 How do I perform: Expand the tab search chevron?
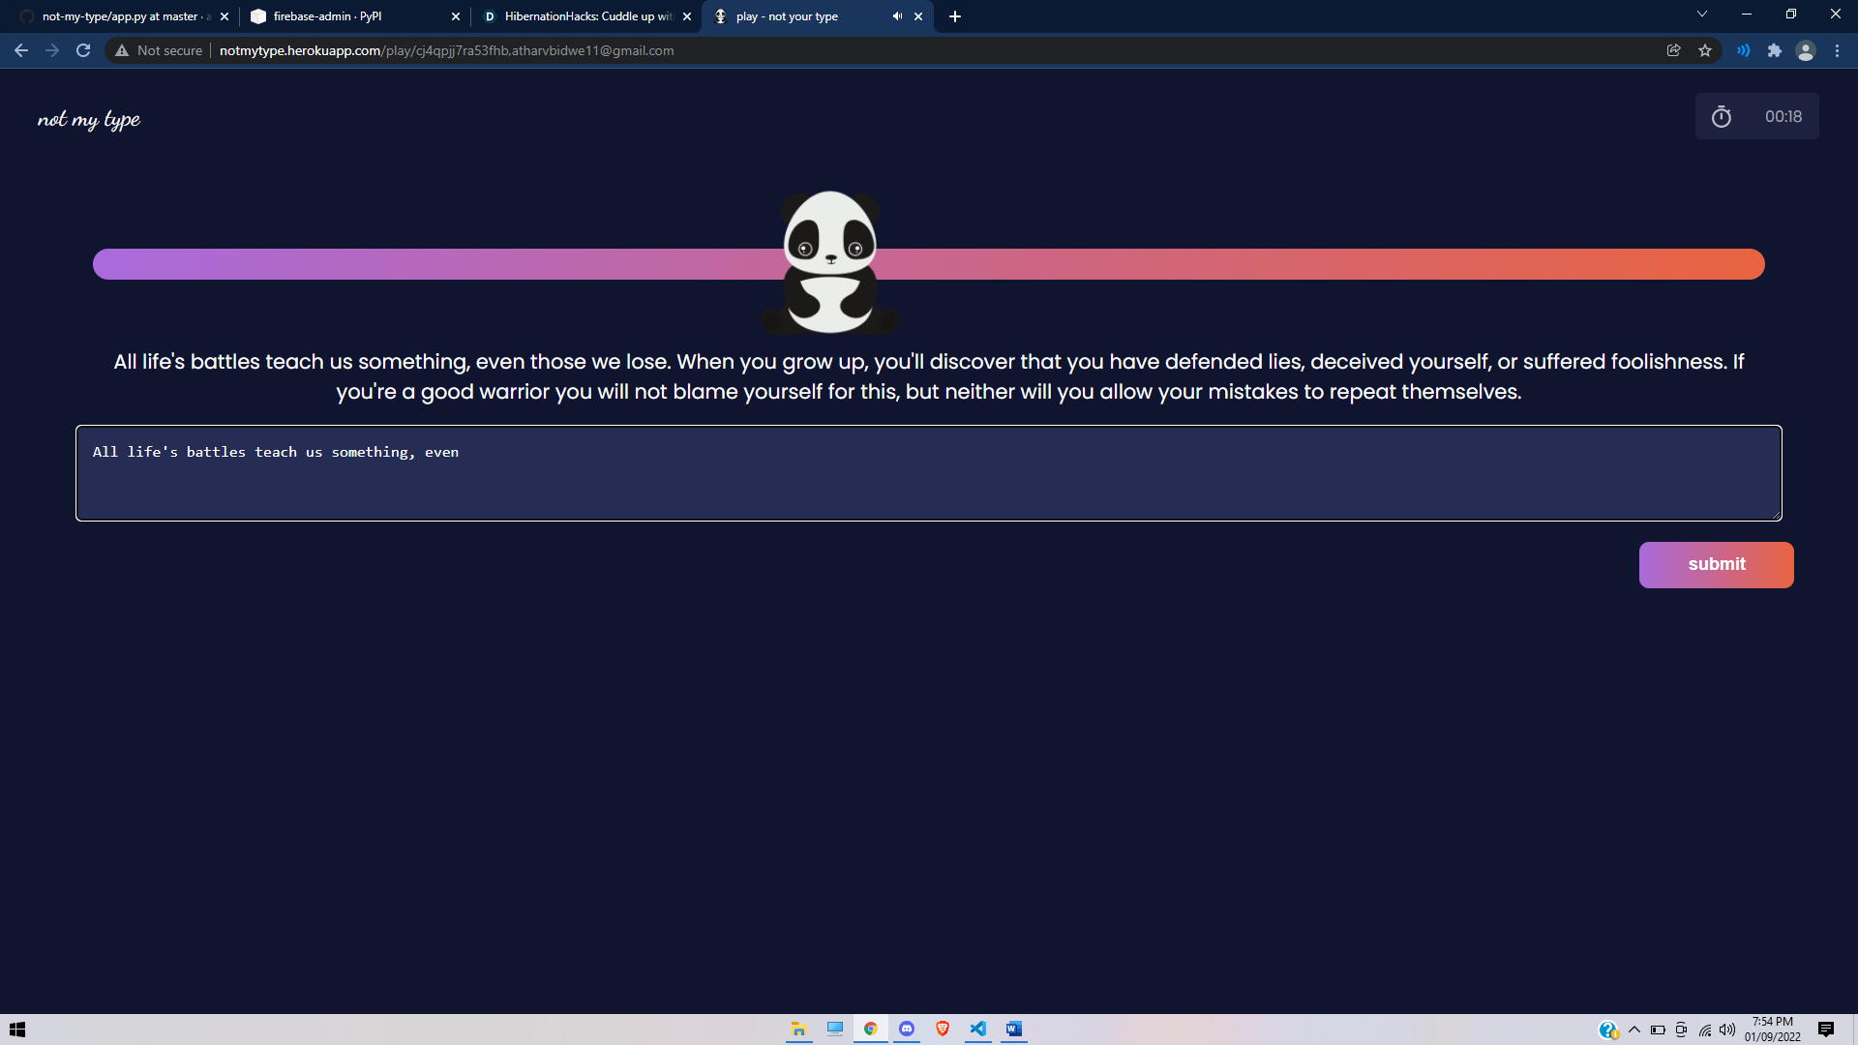coord(1701,15)
